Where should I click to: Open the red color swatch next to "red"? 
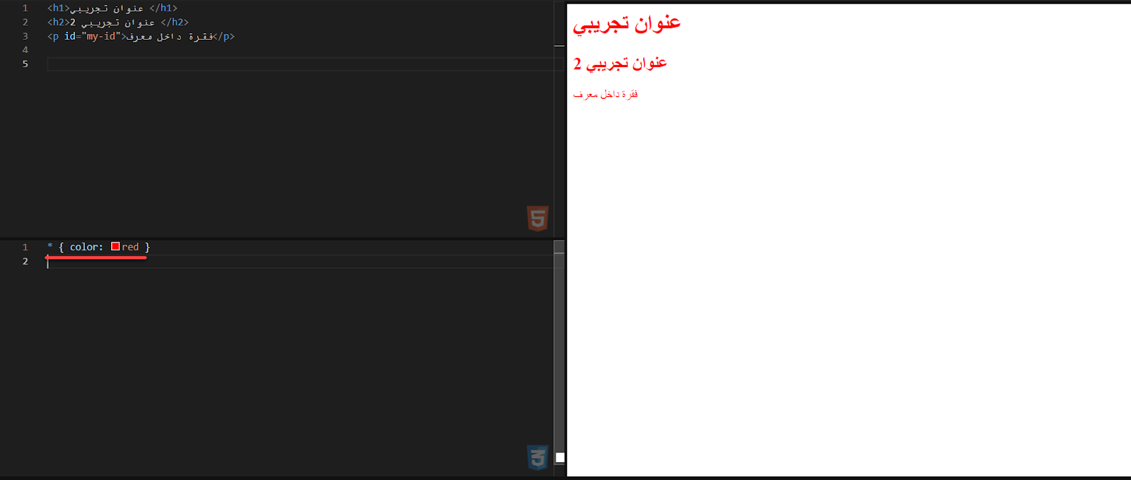[115, 247]
